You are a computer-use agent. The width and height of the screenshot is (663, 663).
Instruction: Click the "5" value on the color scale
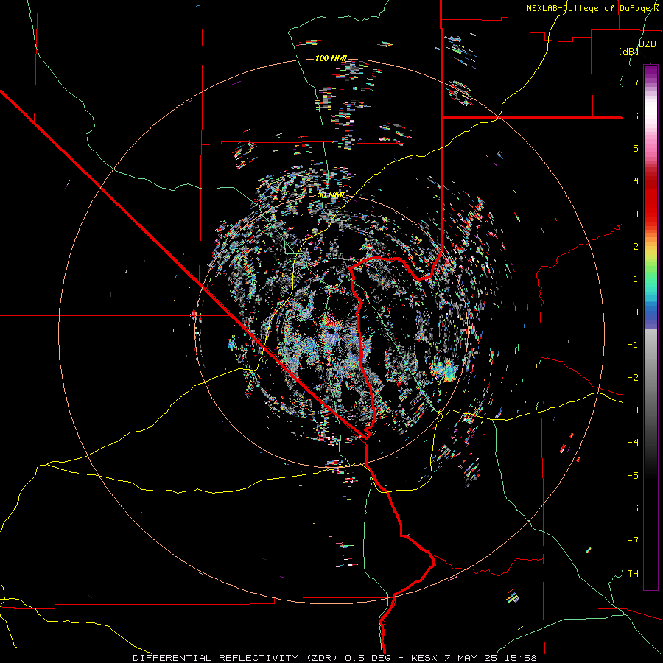[x=636, y=148]
